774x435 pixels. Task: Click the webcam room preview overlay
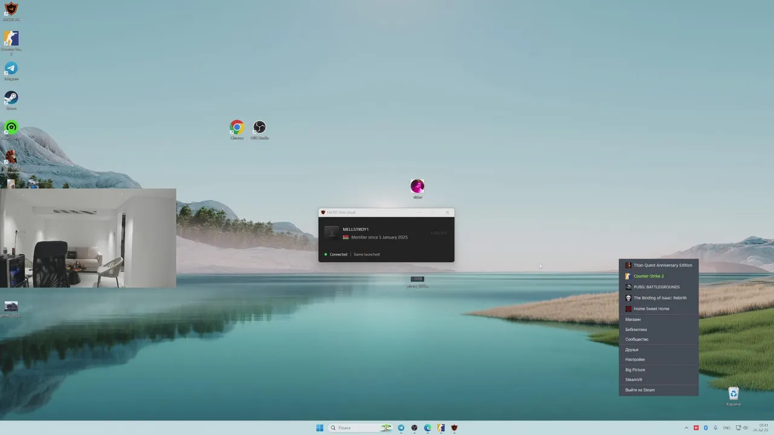tap(88, 238)
